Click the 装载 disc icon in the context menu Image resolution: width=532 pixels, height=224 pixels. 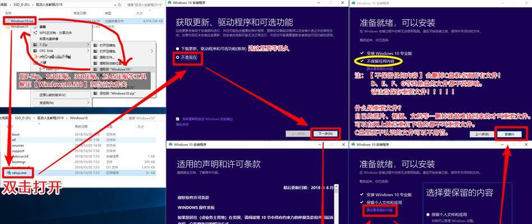35,26
